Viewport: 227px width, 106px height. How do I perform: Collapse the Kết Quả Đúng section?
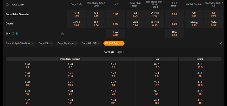114,43
